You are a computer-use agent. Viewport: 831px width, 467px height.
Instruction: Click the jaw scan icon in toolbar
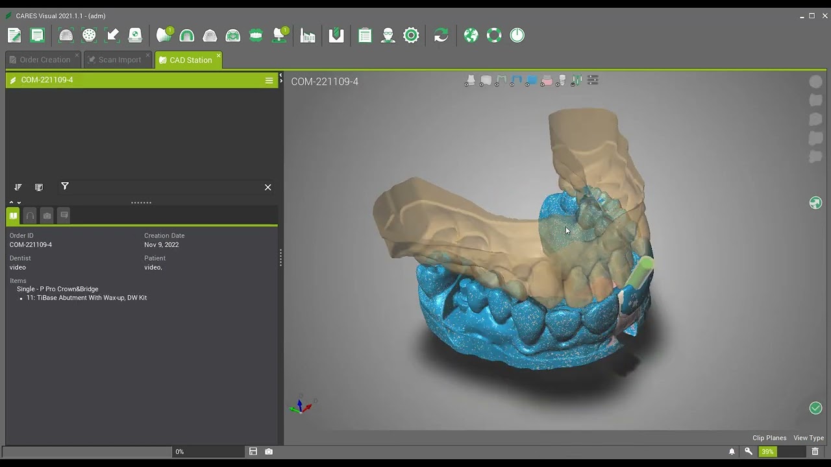coord(66,35)
